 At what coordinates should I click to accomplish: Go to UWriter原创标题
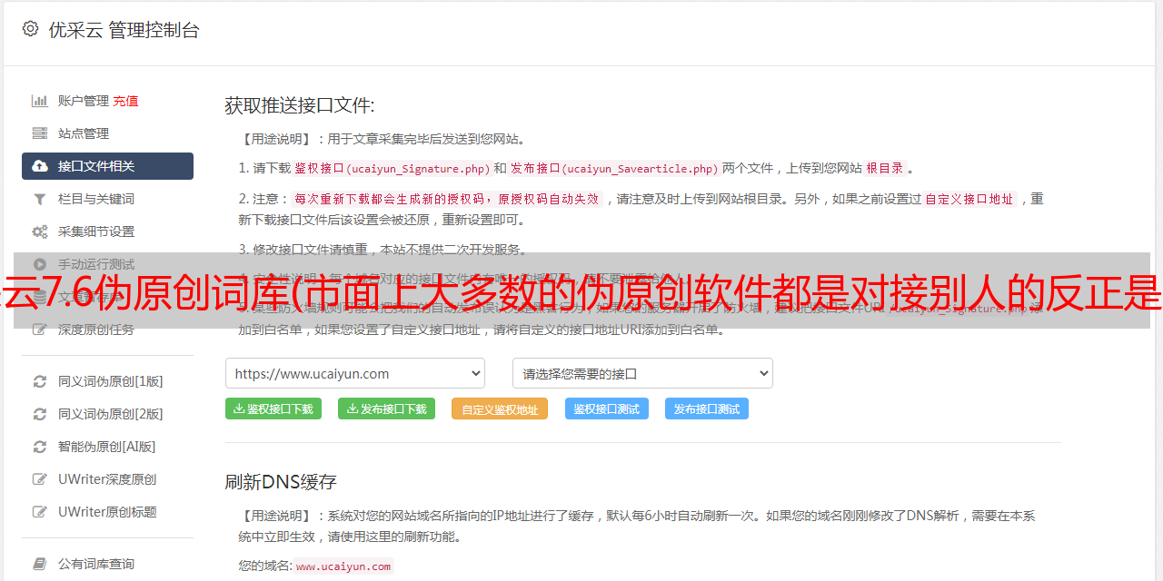(107, 512)
